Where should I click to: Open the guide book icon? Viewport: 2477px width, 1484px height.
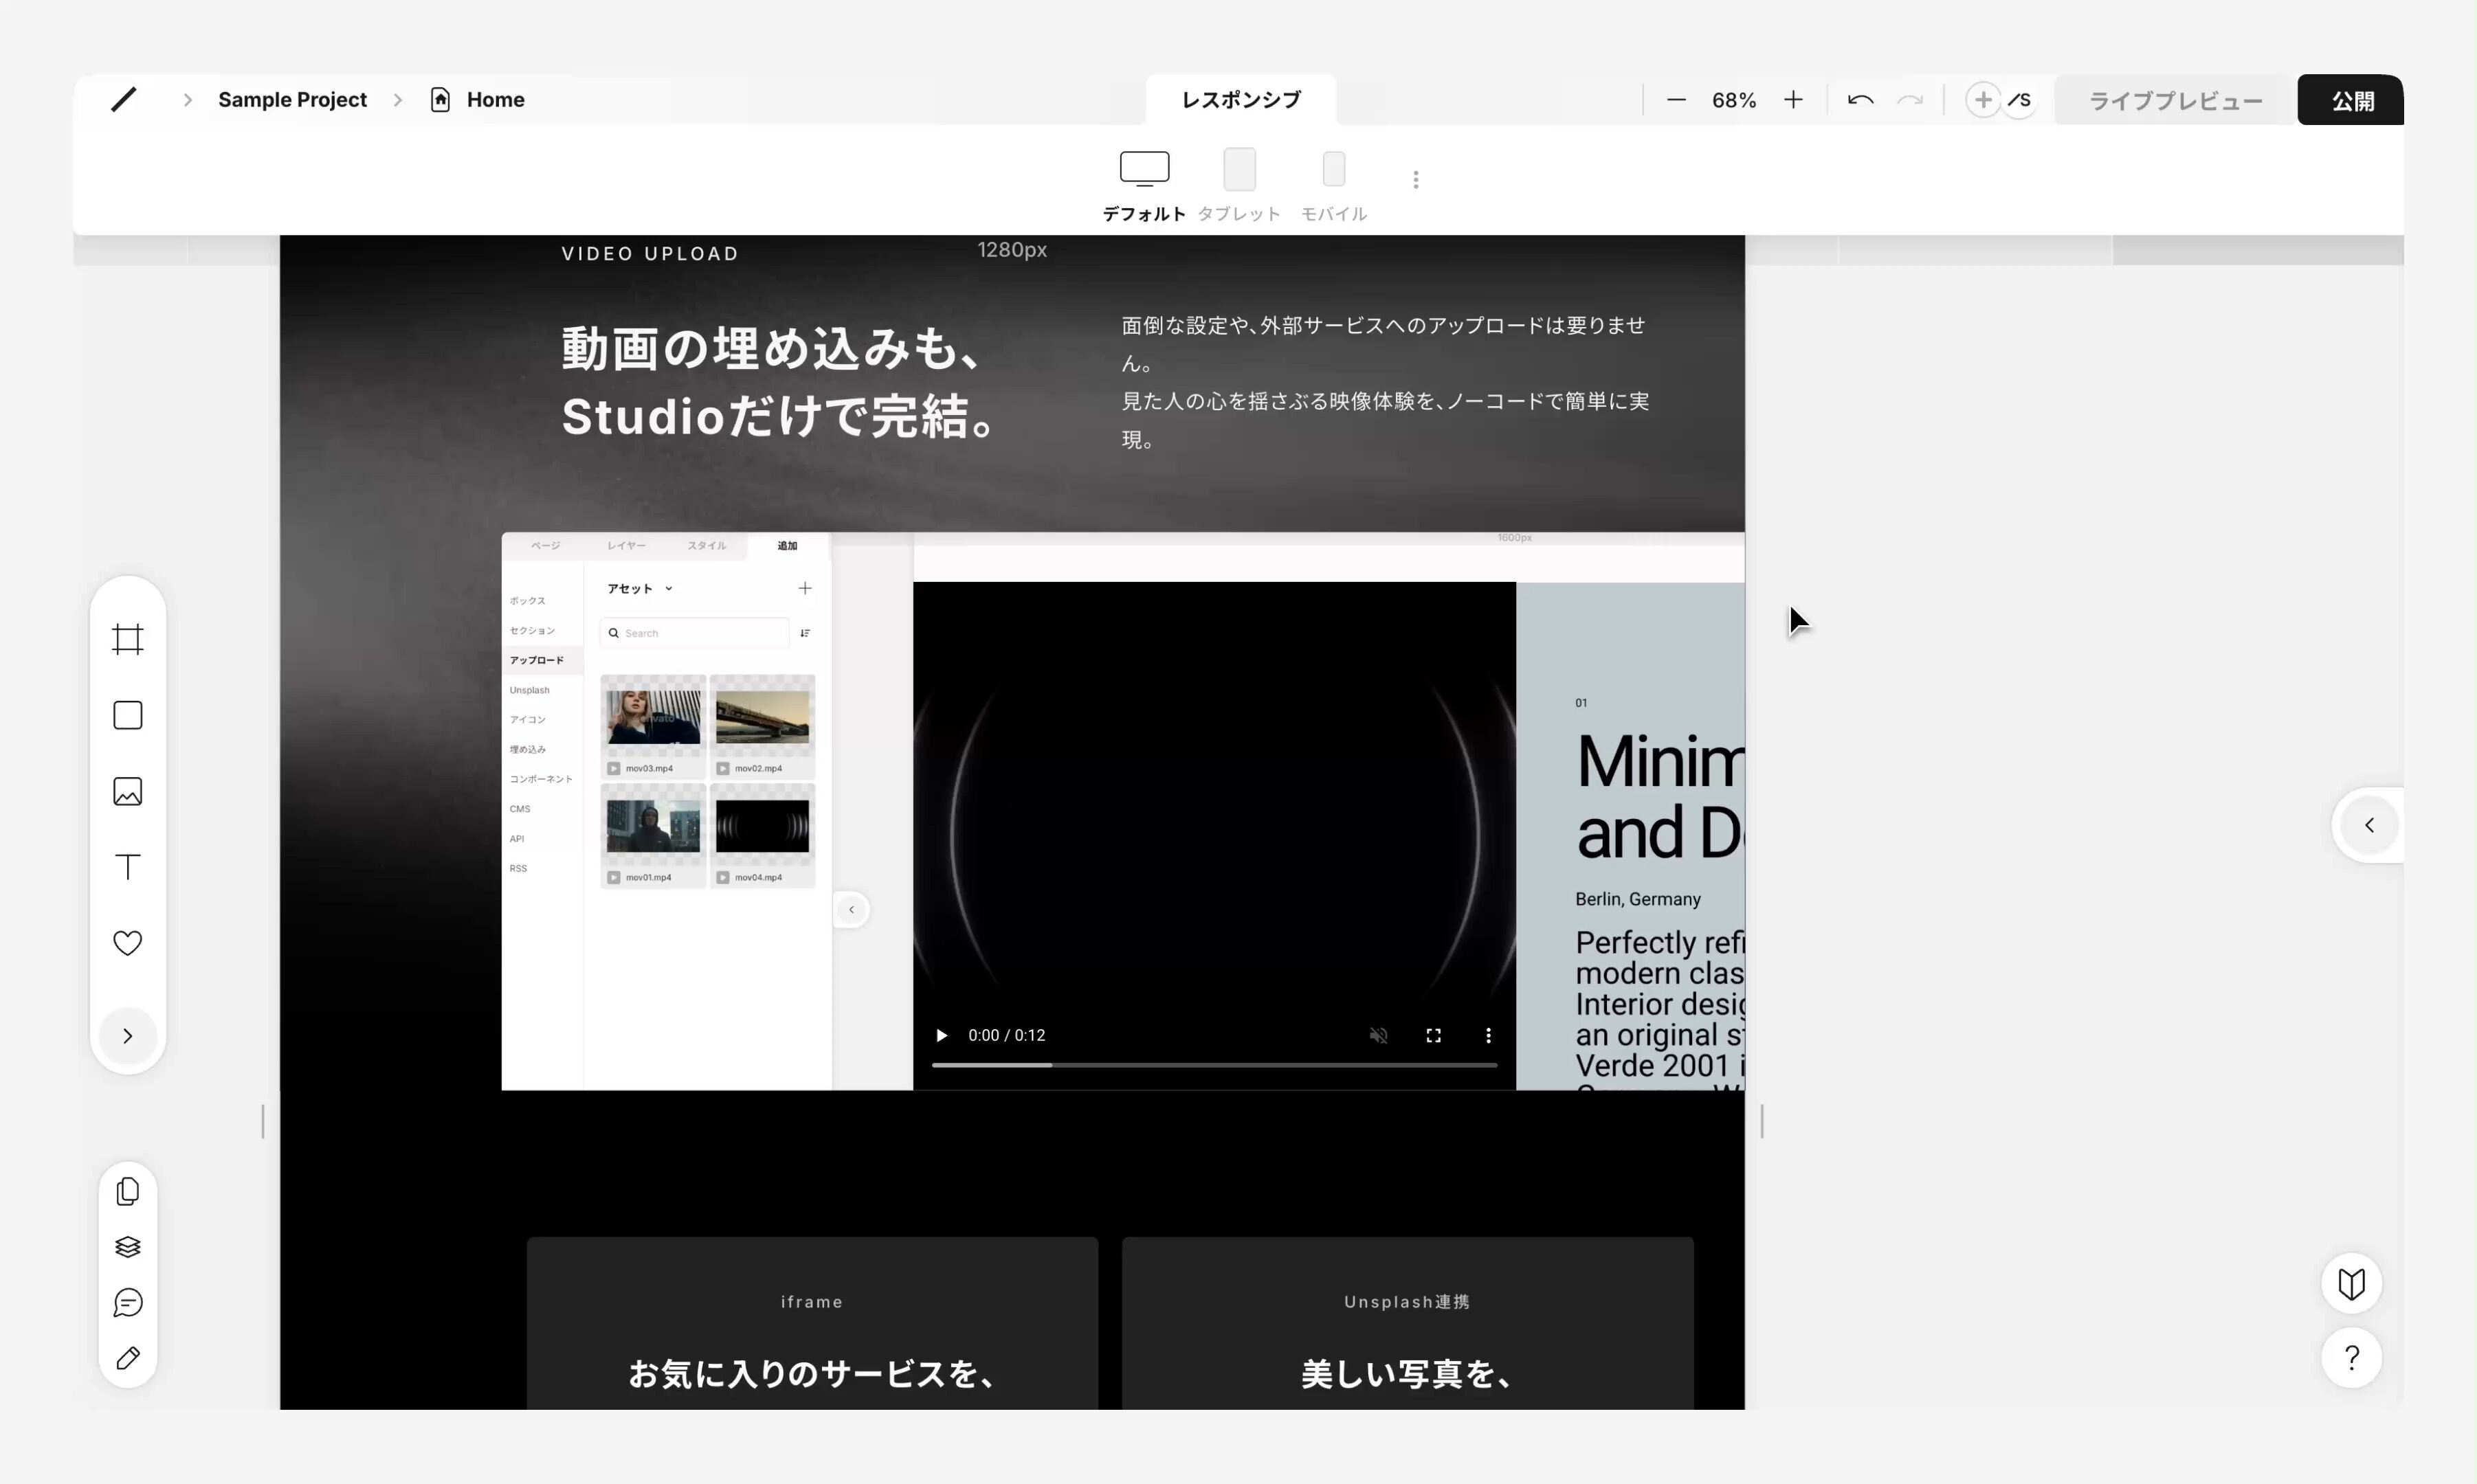(x=2351, y=1283)
